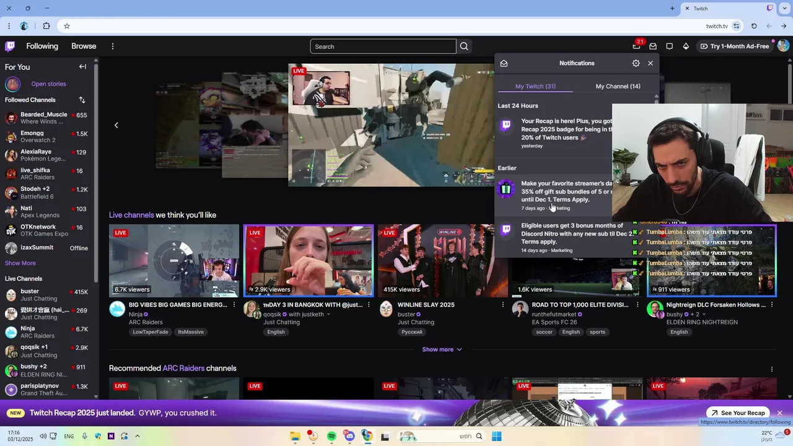Viewport: 793px width, 446px height.
Task: Open the Prime loot icon with 21 badge
Action: [636, 46]
